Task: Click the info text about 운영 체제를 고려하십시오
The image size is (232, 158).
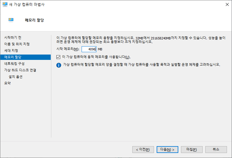Action: point(142,65)
